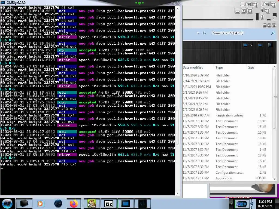Viewport: 279px width, 209px height.
Task: Select the folder dated 6/1/2024 9:45 PM
Action: [x=227, y=98]
